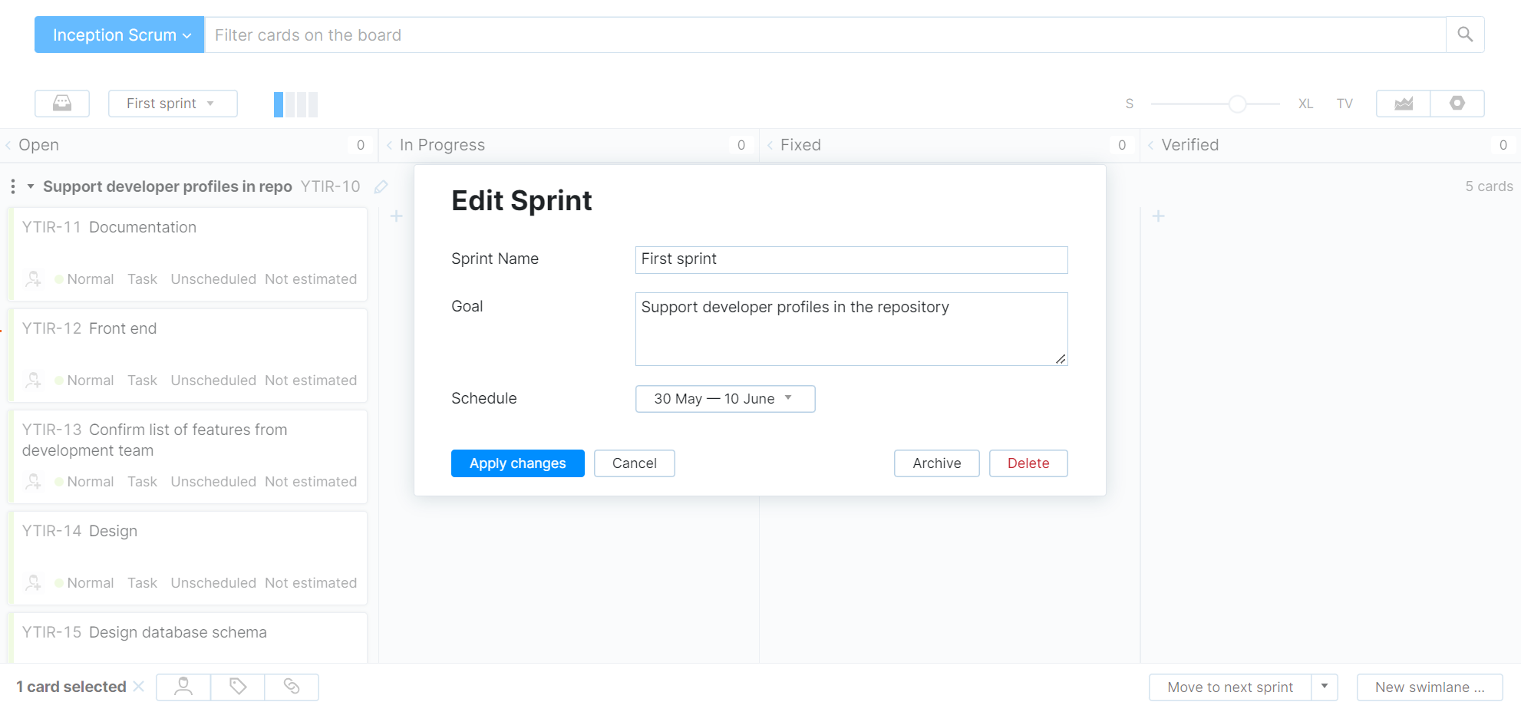Image resolution: width=1521 pixels, height=725 pixels.
Task: Edit swimlane title with the pencil icon
Action: pyautogui.click(x=381, y=186)
